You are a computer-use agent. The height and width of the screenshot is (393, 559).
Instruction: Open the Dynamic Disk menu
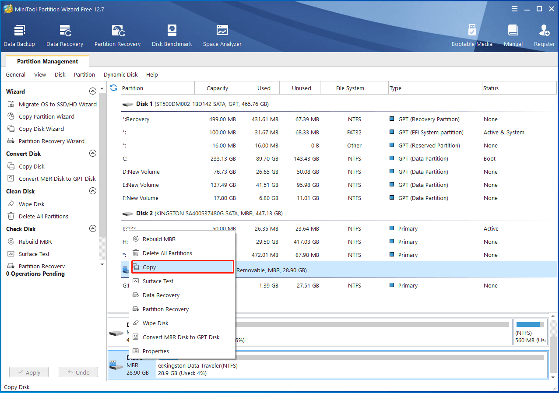point(121,75)
